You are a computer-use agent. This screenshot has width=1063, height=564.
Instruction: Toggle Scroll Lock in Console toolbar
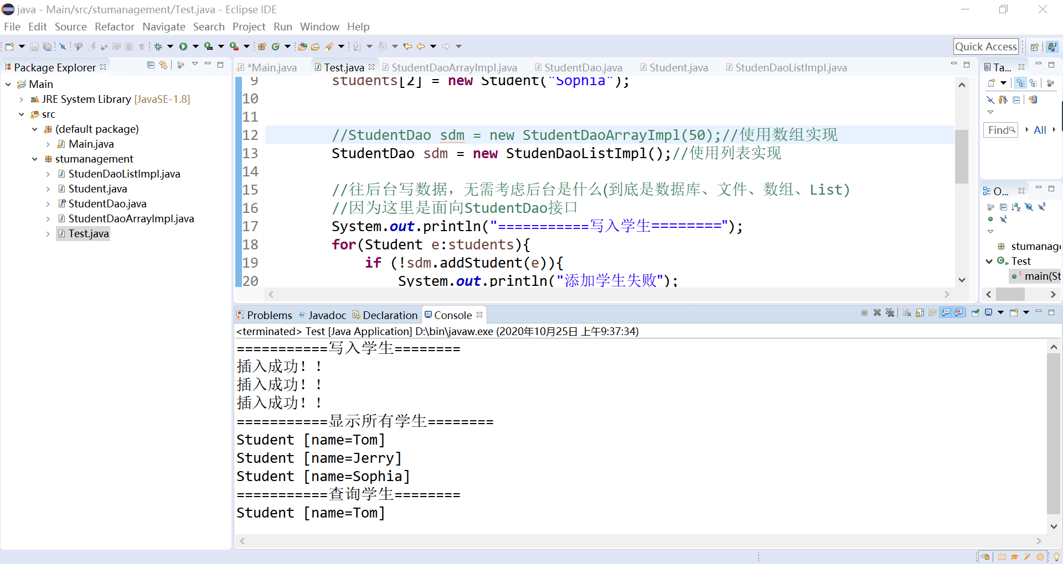tap(920, 313)
